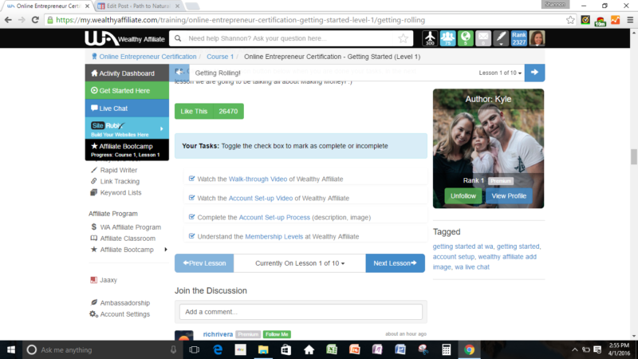Open the Walk-through Video link
Viewport: 638px width, 359px height.
pyautogui.click(x=258, y=179)
